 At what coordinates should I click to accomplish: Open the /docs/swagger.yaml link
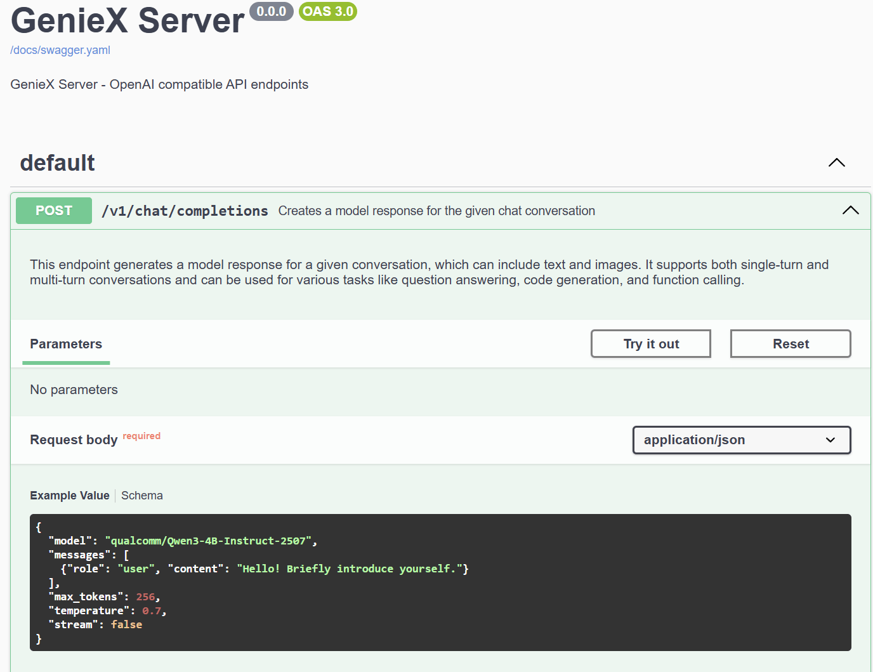click(60, 50)
